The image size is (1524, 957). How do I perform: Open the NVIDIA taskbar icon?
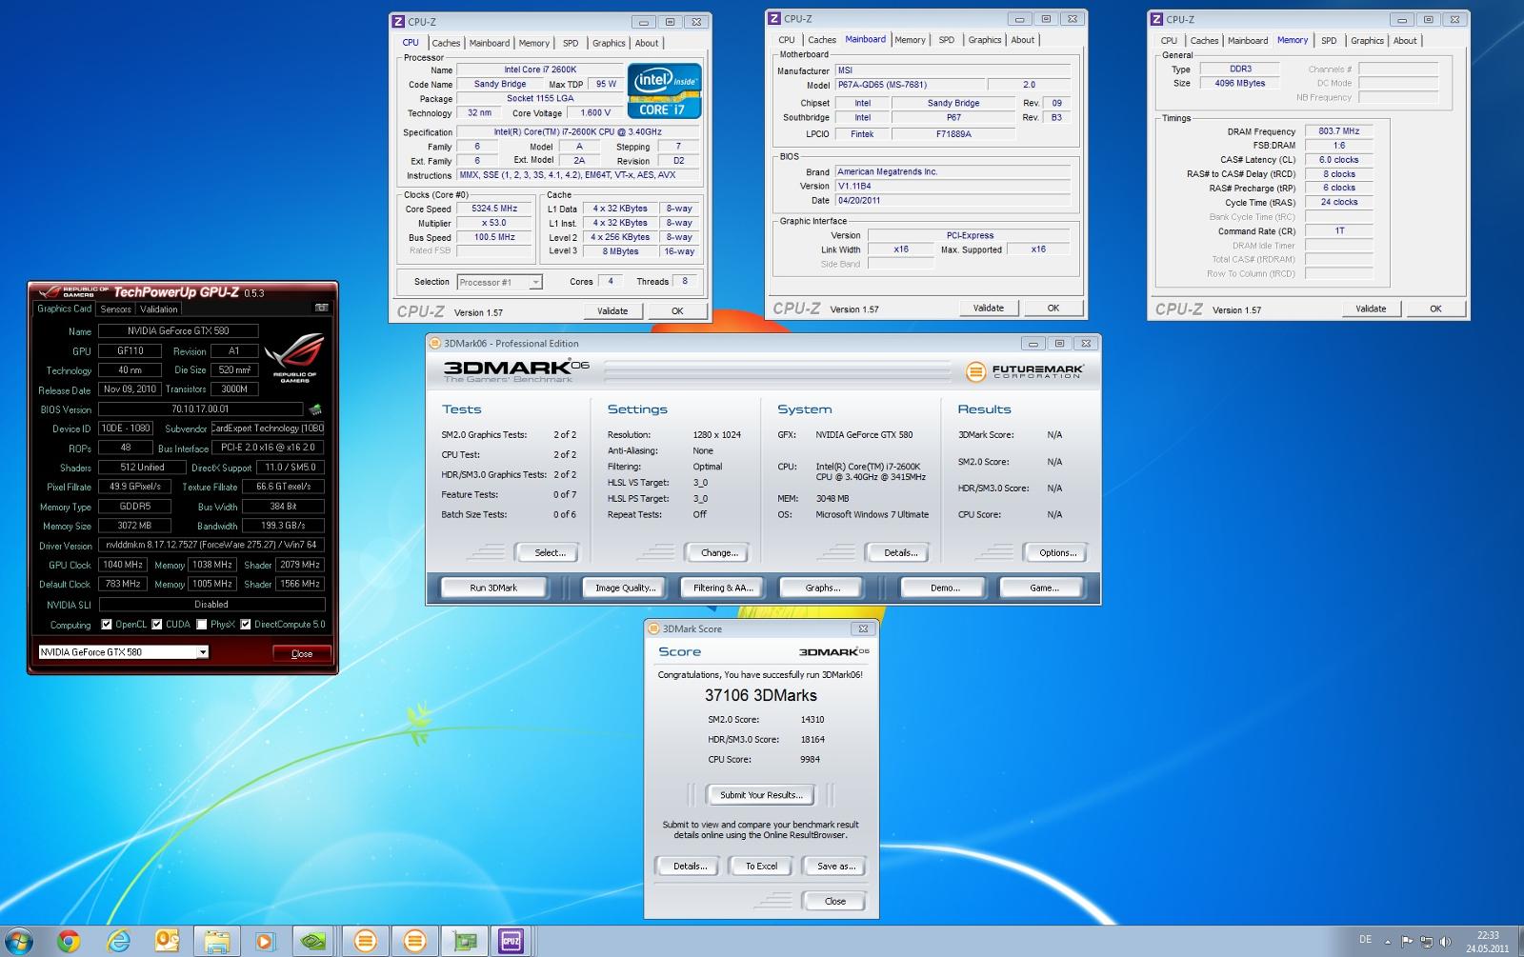click(313, 941)
